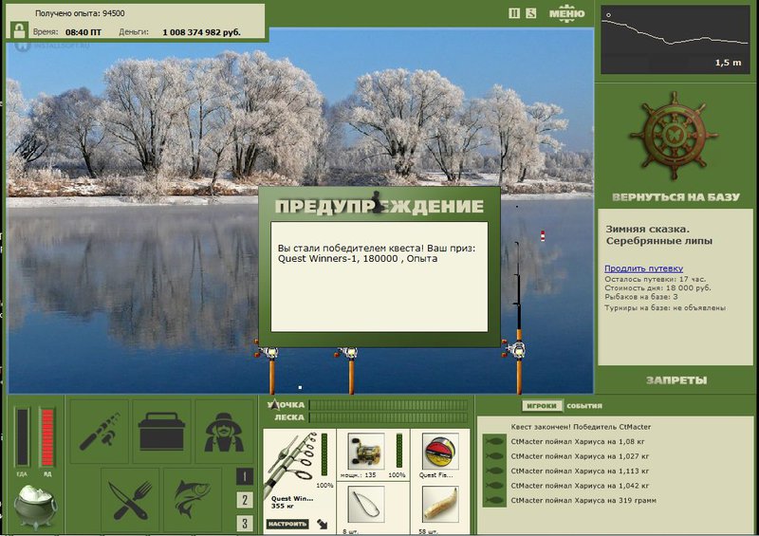Pause the game with the pause icon
The width and height of the screenshot is (759, 536).
[x=514, y=13]
